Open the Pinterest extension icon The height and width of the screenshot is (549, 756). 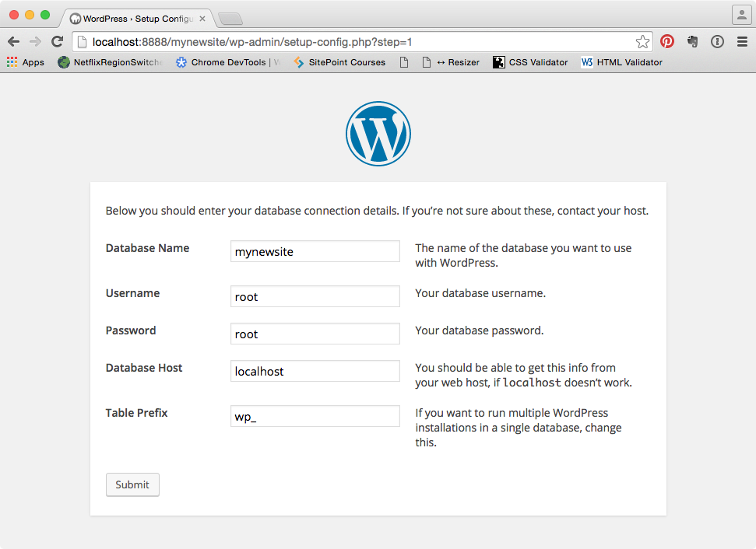tap(667, 41)
